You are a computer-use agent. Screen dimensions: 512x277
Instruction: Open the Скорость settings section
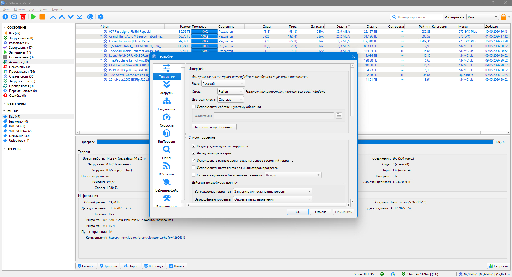pos(167,120)
